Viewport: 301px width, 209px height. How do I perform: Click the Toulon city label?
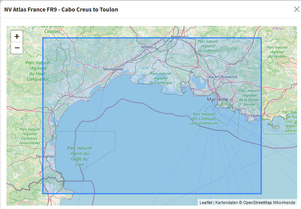tap(256, 115)
